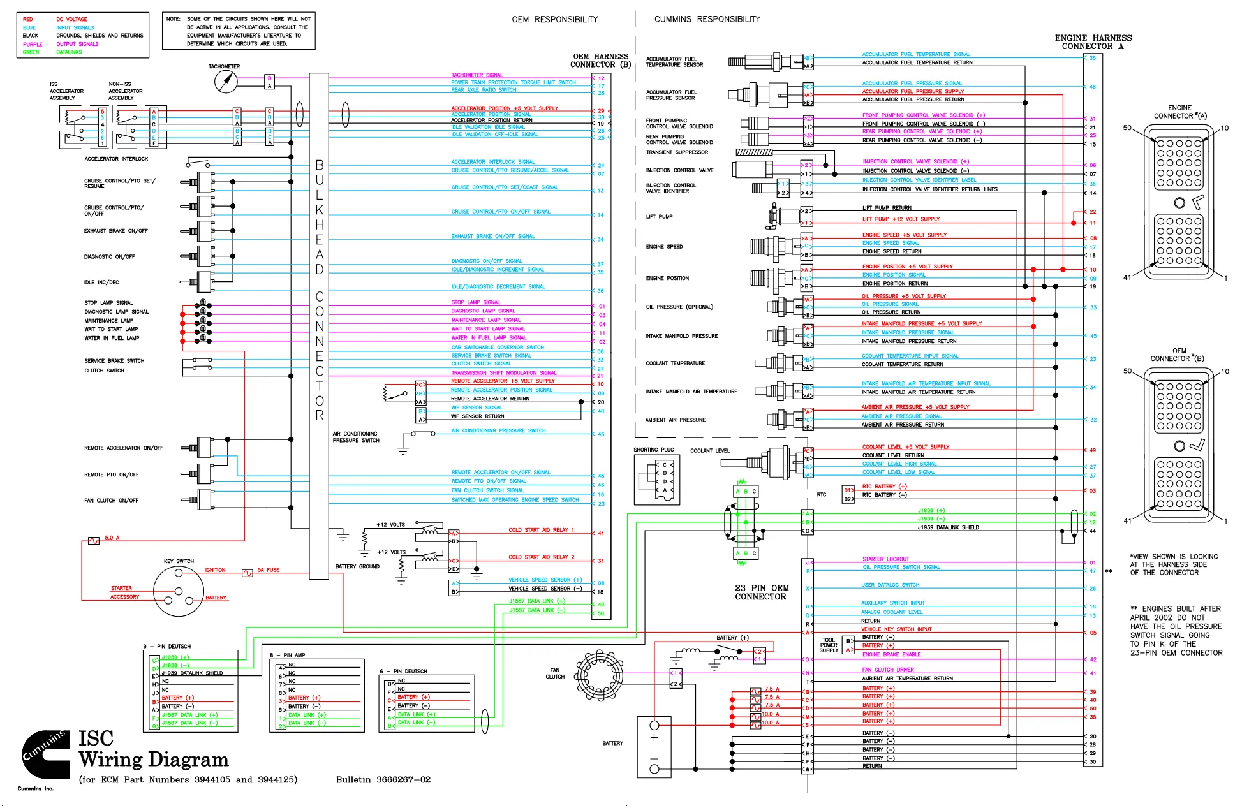Screen dimensions: 1249x808
Task: Click the 'COLD START AID RELAY 2' label
Action: pos(542,557)
